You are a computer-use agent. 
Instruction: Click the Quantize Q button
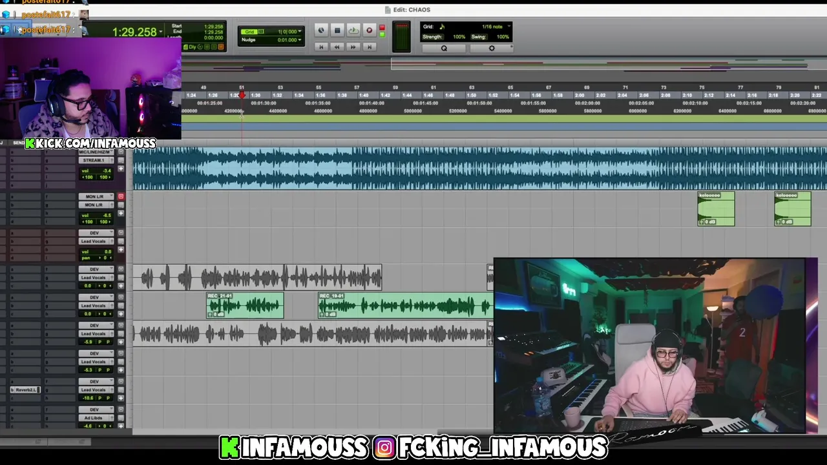[x=444, y=48]
